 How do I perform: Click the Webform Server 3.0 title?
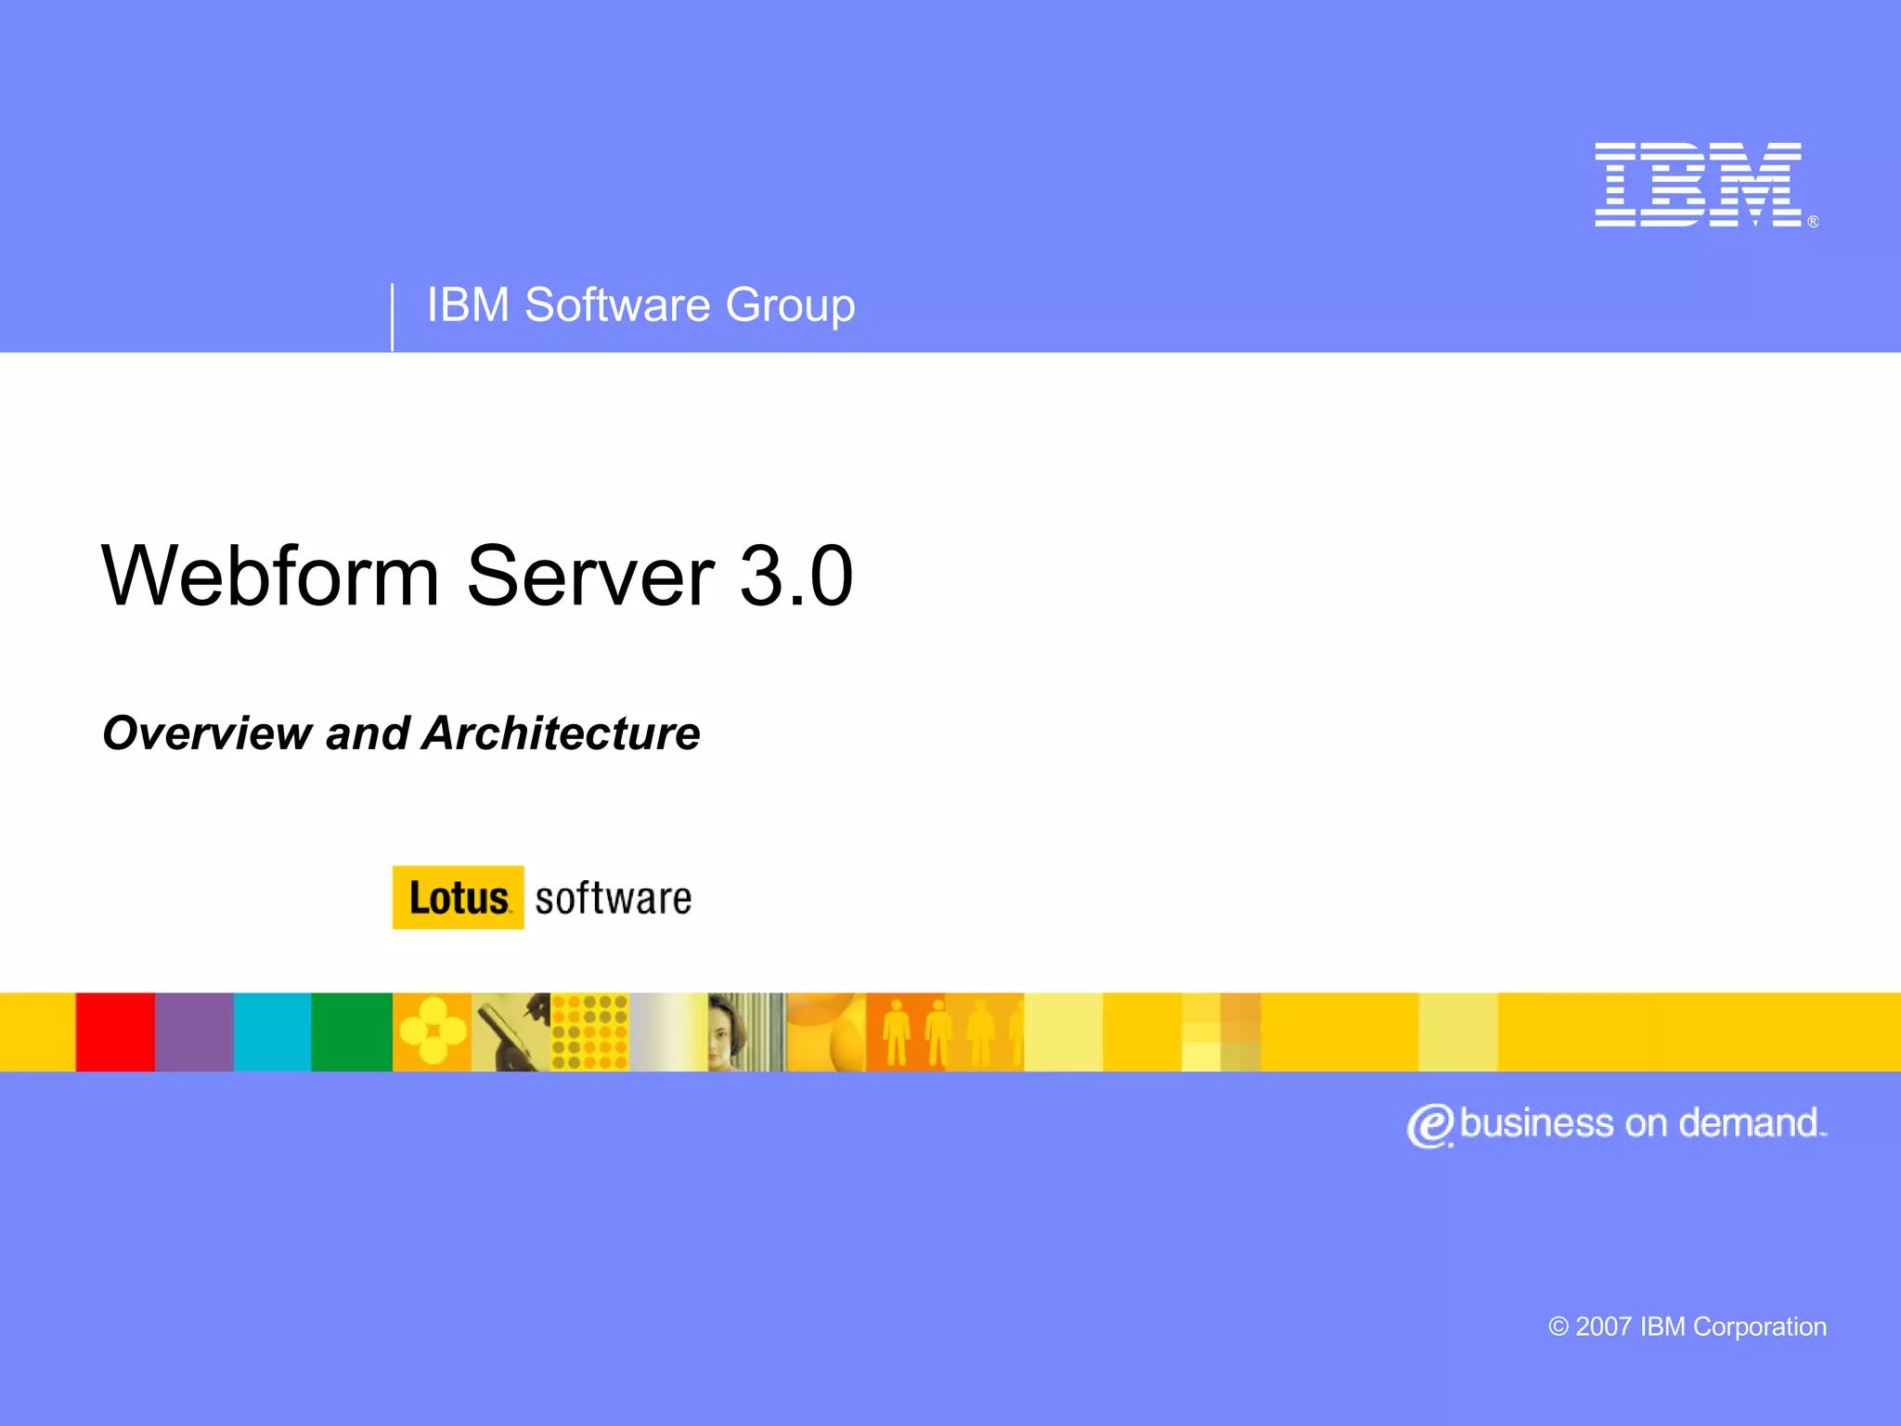point(477,577)
